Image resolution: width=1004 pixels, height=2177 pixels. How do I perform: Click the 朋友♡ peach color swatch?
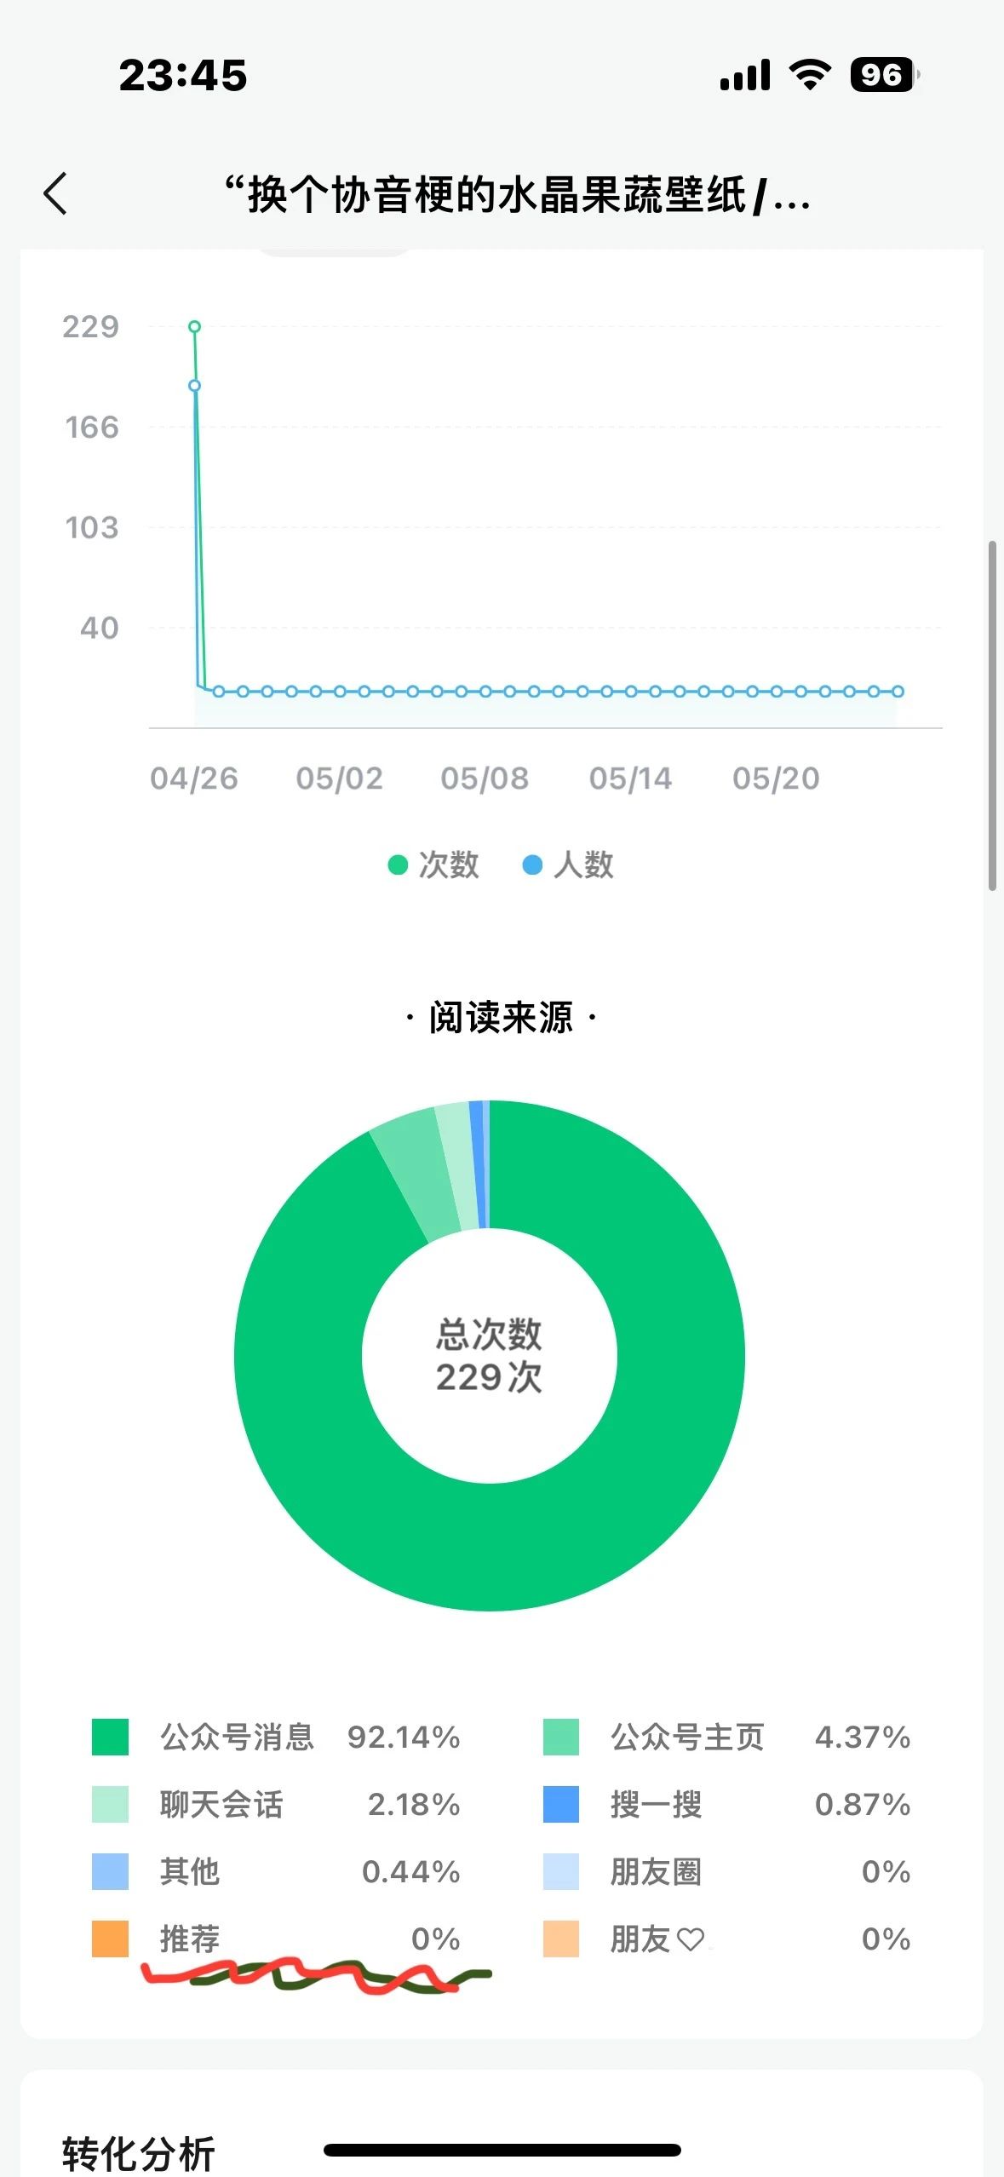pyautogui.click(x=560, y=1939)
